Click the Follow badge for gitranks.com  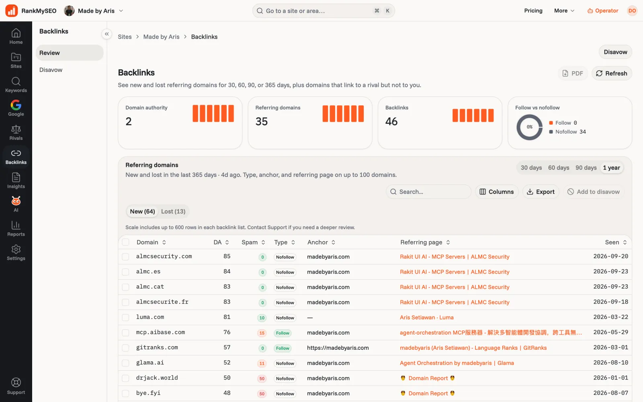(x=283, y=348)
